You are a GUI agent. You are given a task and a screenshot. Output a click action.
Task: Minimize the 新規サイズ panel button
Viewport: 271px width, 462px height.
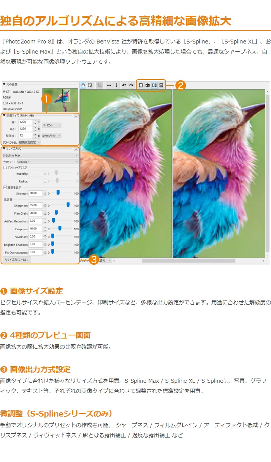click(x=75, y=116)
